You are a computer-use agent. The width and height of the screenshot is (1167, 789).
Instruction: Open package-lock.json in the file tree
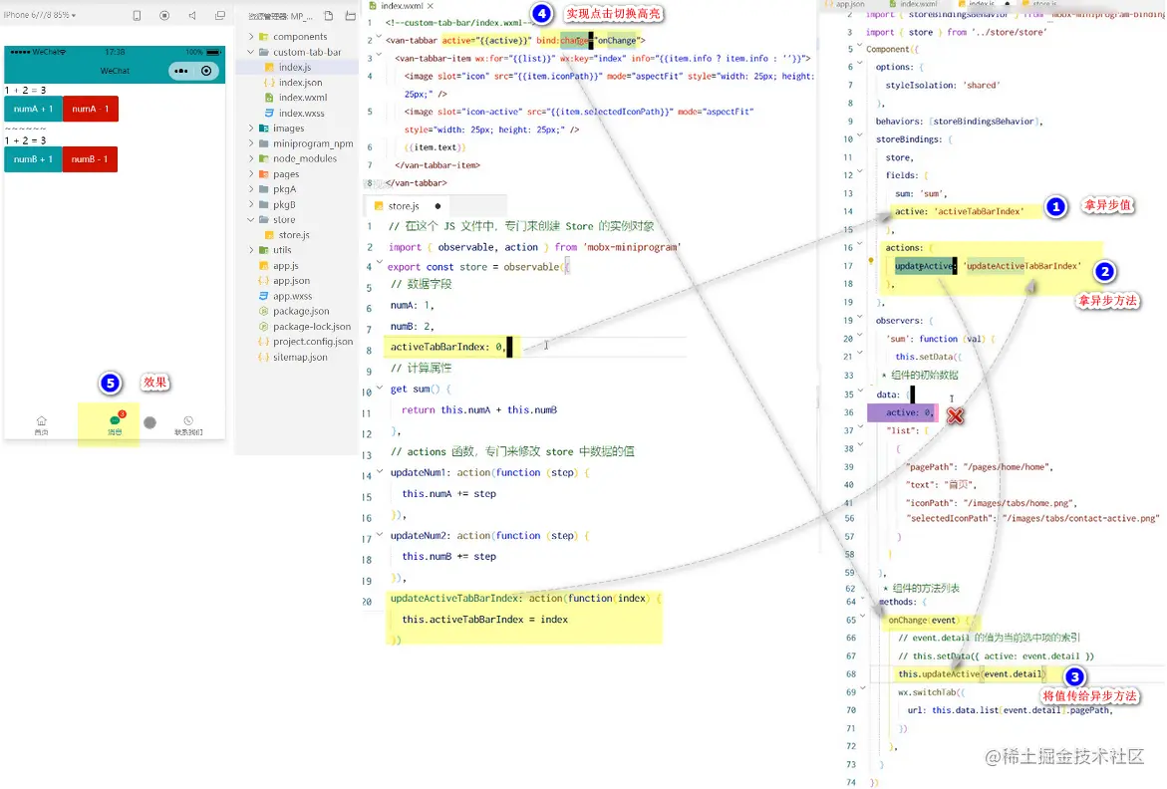(312, 327)
